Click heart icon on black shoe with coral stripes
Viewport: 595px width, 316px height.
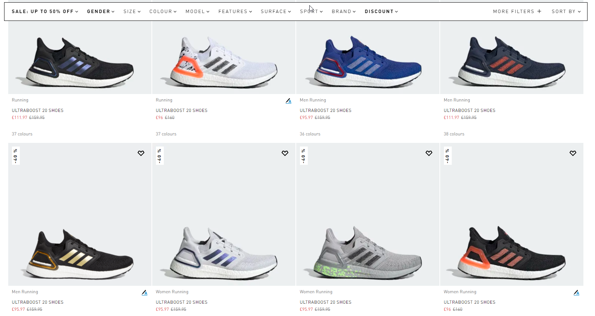coord(573,153)
